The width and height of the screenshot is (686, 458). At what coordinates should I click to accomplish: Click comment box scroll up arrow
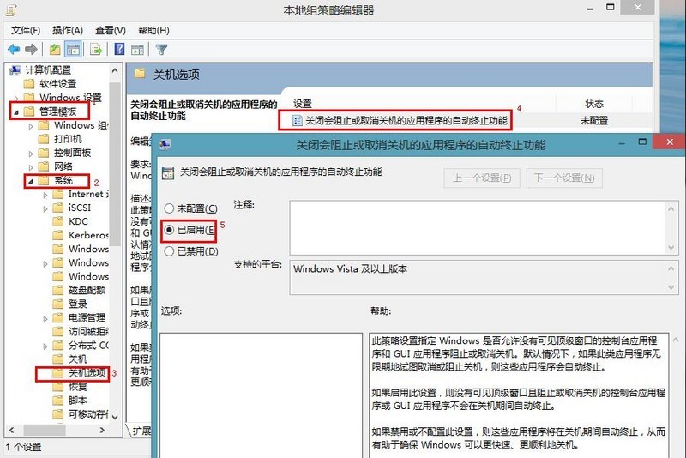point(671,208)
